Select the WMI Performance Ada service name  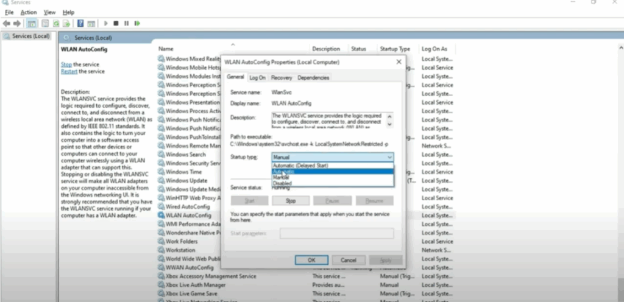tap(193, 224)
